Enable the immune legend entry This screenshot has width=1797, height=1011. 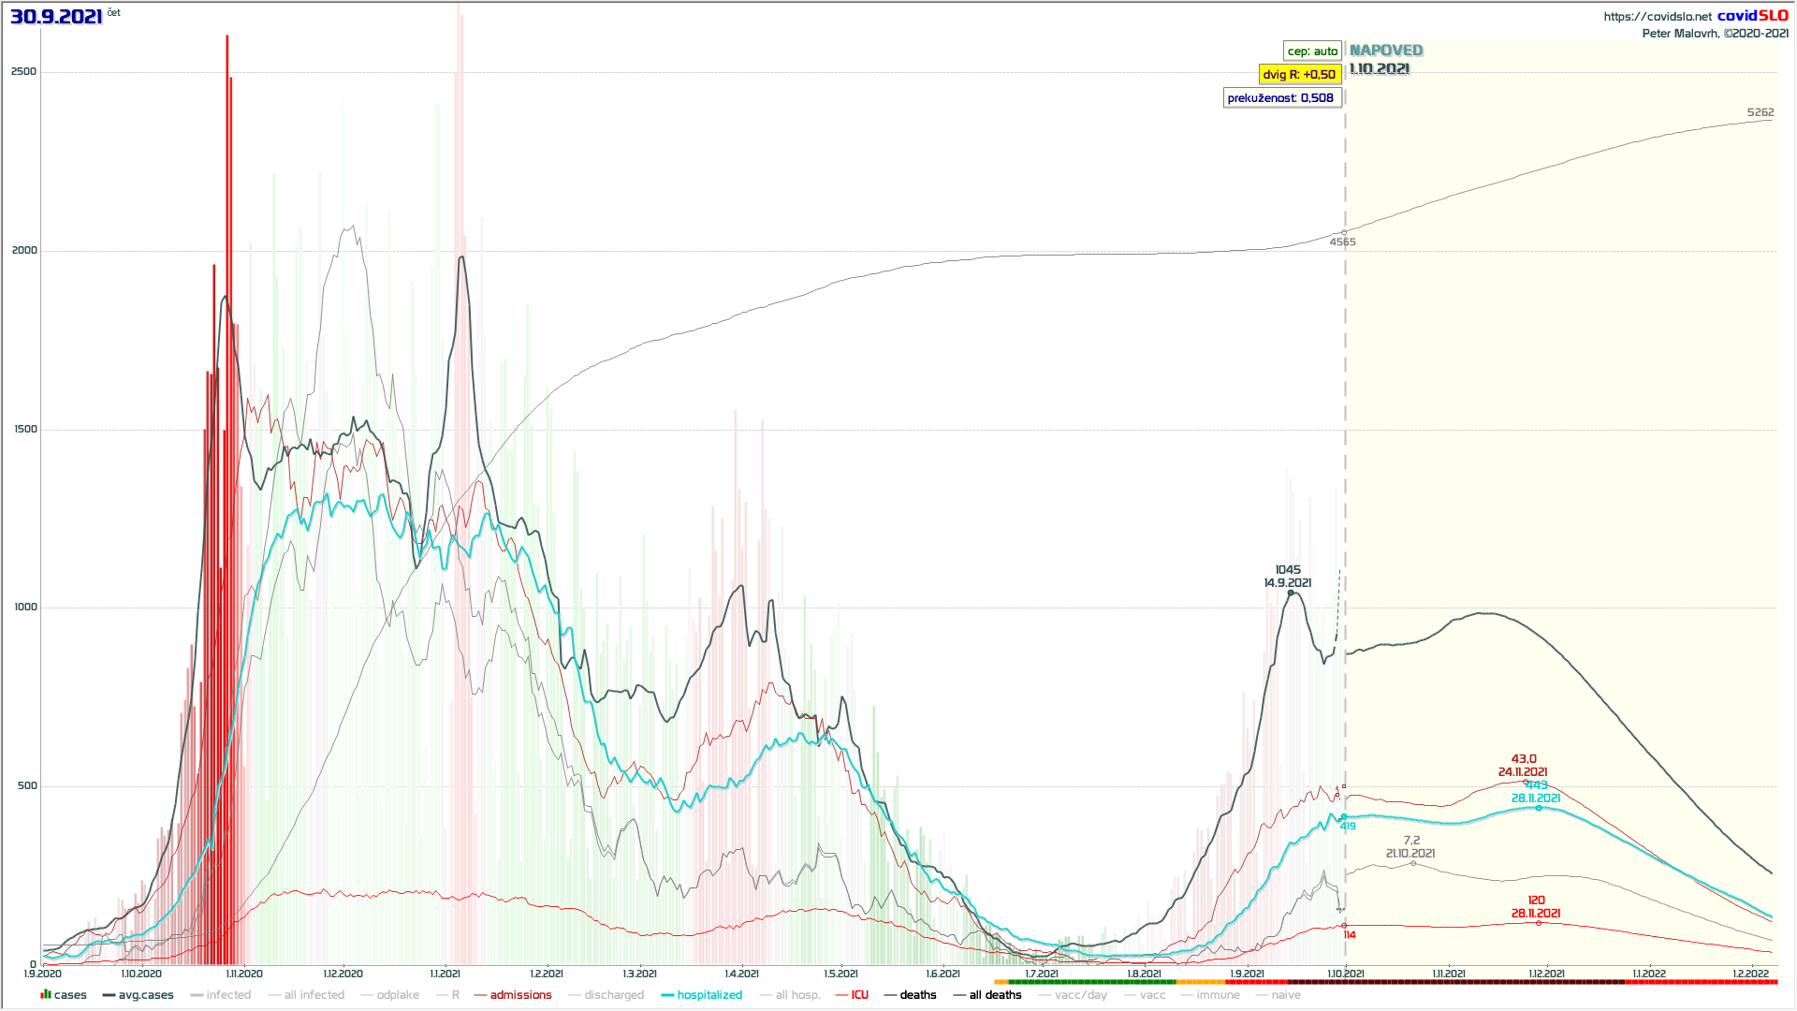[x=1210, y=995]
